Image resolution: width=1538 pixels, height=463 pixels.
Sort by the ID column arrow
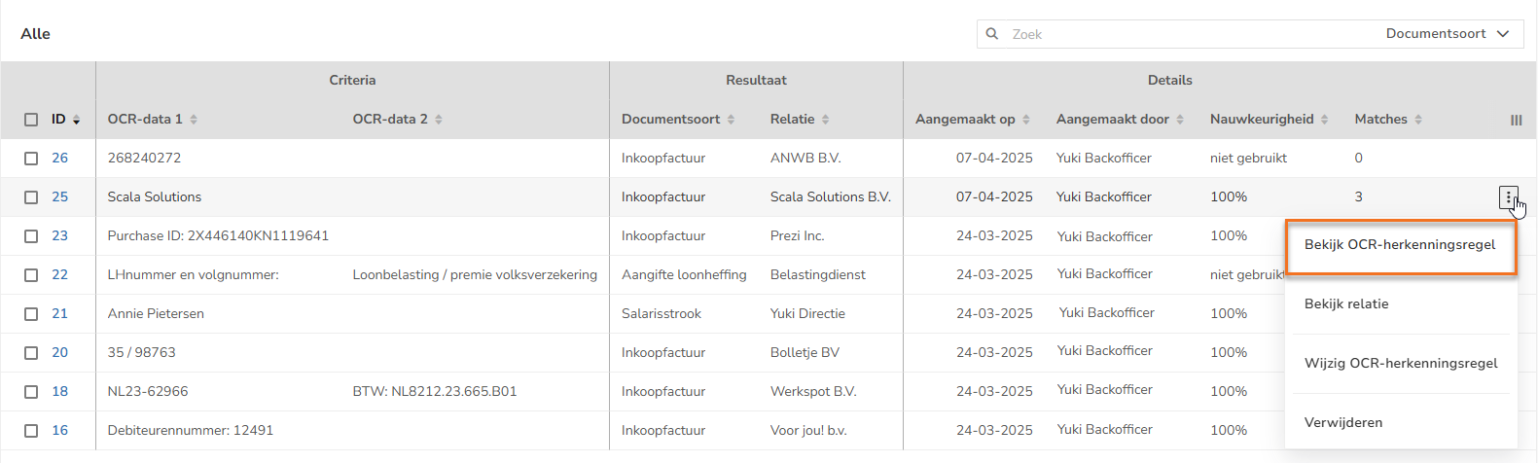coord(77,120)
